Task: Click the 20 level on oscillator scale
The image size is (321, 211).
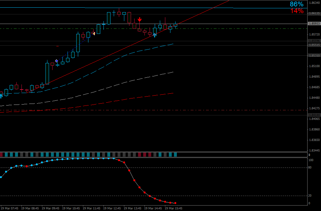Action: 310,196
